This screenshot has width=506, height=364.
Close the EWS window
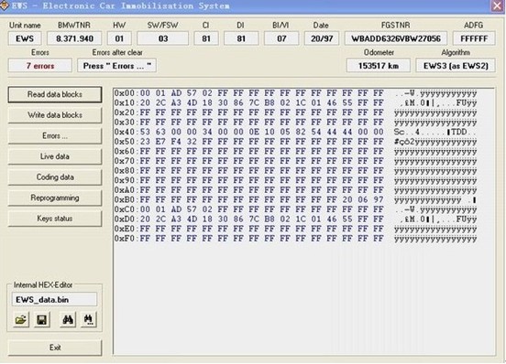point(497,5)
